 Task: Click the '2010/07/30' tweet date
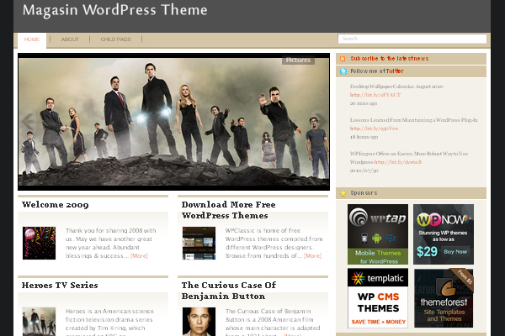click(364, 171)
